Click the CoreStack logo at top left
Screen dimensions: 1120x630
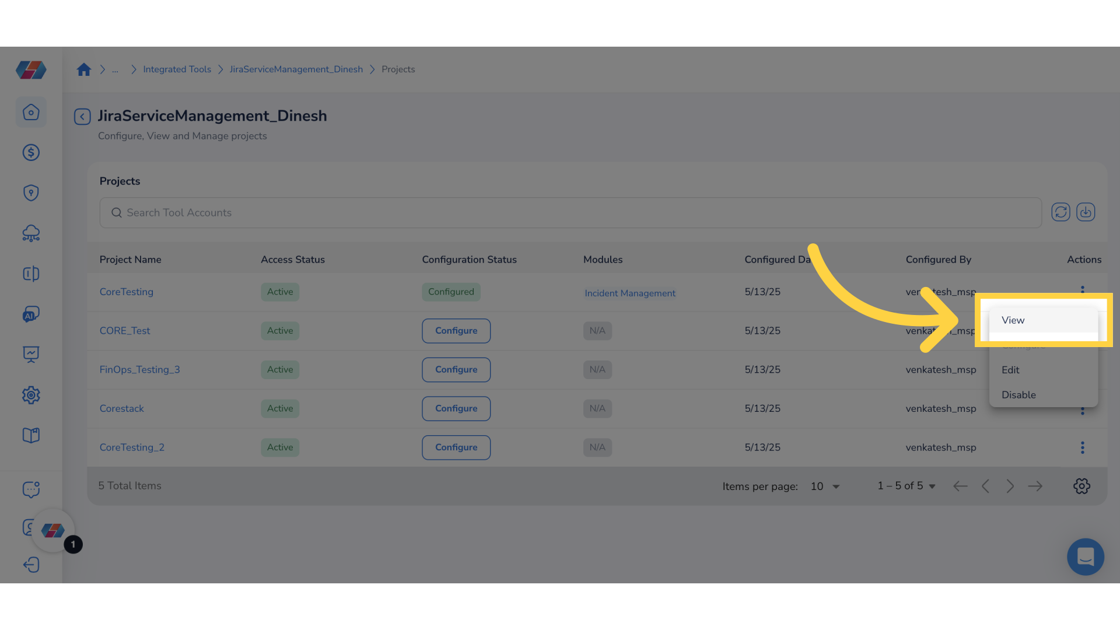click(31, 70)
